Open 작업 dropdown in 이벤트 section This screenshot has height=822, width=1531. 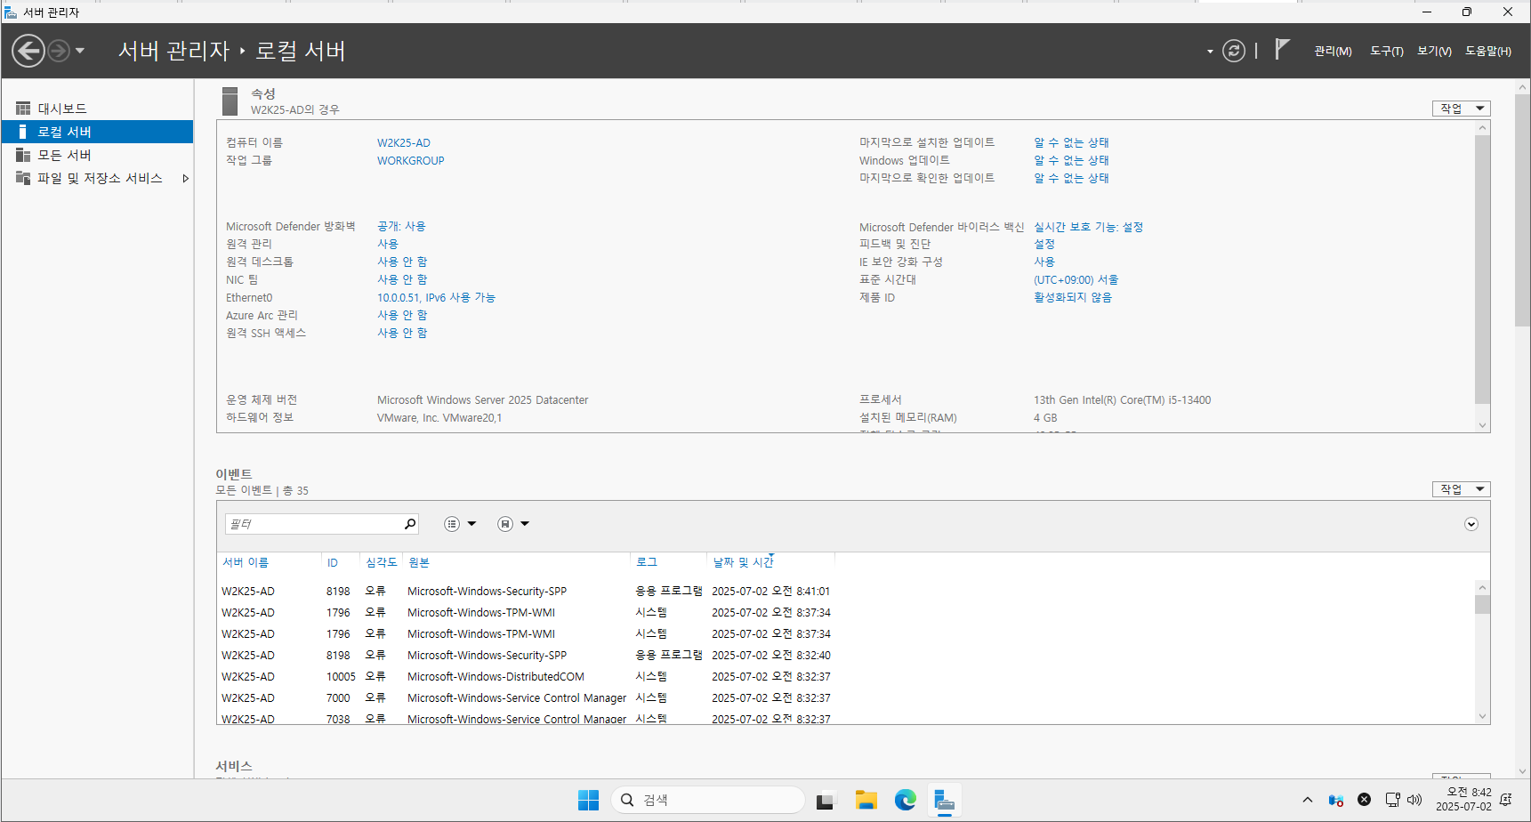pos(1461,489)
